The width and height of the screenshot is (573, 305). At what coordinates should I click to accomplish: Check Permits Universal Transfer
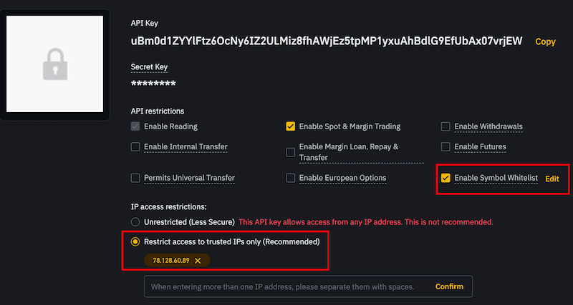[x=135, y=178]
